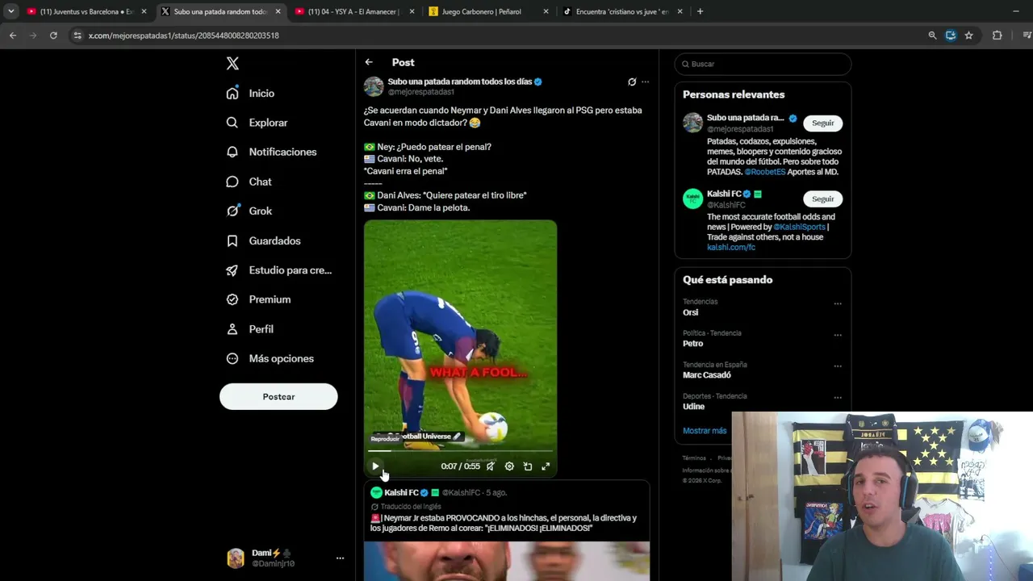Image resolution: width=1033 pixels, height=581 pixels.
Task: Open a new browser tab
Action: (700, 11)
